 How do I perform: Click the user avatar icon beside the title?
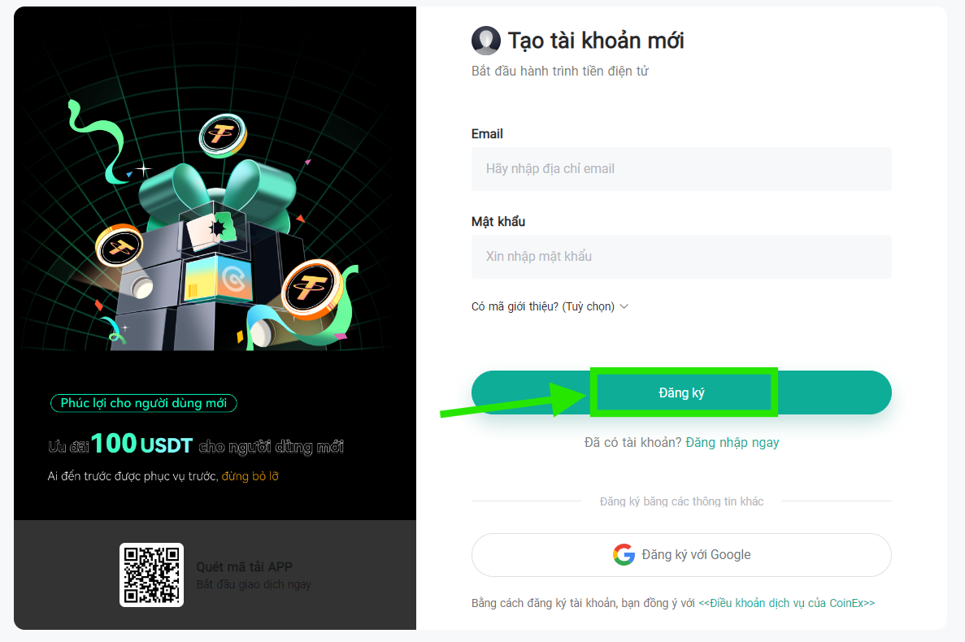tap(485, 41)
